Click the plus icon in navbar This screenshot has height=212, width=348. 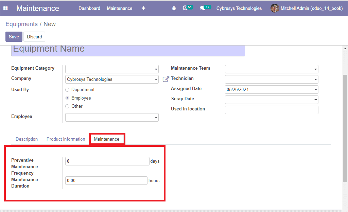point(143,8)
